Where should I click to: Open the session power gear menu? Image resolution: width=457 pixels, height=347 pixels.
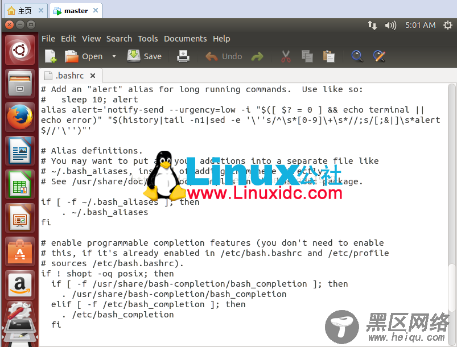(x=448, y=26)
